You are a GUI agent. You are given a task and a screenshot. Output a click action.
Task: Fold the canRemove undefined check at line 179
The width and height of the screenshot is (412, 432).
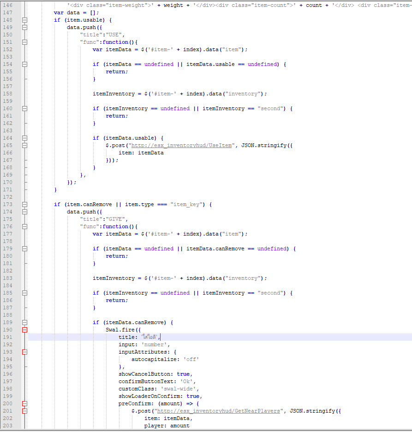24,249
